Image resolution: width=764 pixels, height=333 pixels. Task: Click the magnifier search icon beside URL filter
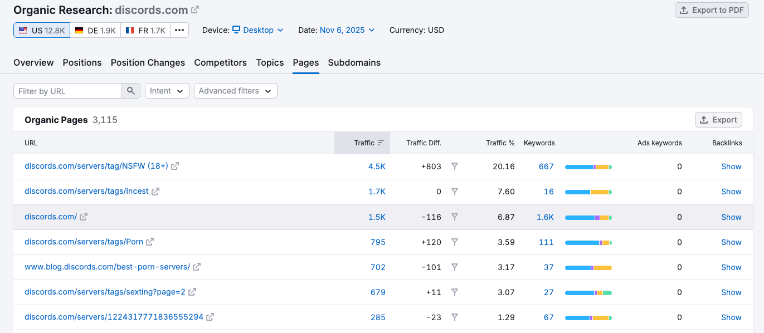click(131, 91)
